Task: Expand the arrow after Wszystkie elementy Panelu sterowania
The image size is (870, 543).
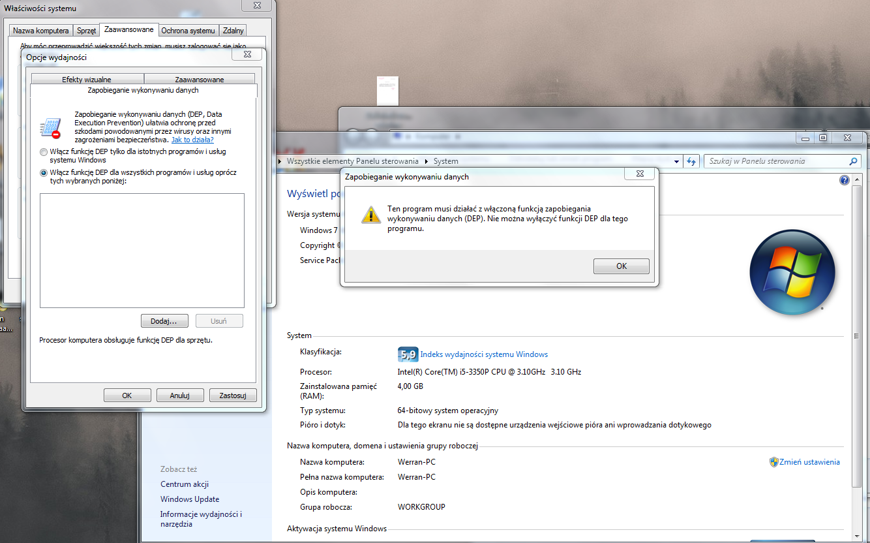Action: [x=427, y=161]
